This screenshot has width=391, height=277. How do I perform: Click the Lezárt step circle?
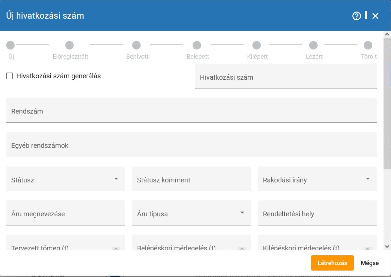click(x=313, y=45)
